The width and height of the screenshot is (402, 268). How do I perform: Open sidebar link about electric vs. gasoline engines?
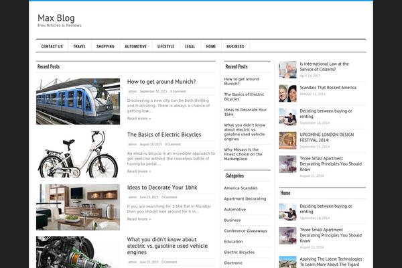245,132
